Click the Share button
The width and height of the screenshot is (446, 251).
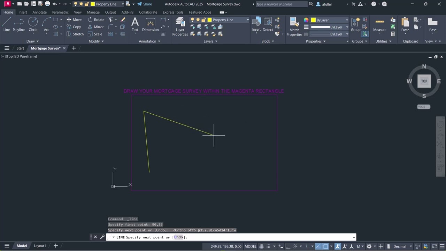[145, 4]
